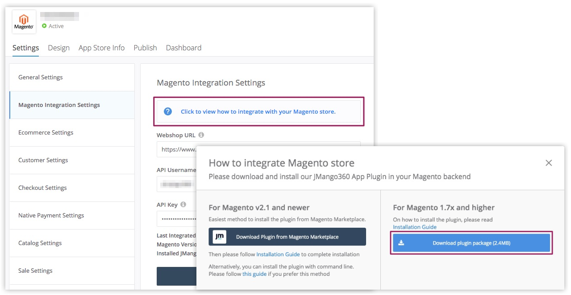Open the Dashboard tab
The width and height of the screenshot is (571, 295).
[183, 48]
